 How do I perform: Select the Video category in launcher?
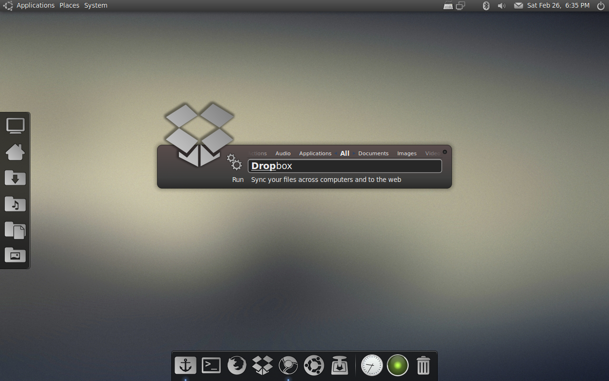click(432, 153)
